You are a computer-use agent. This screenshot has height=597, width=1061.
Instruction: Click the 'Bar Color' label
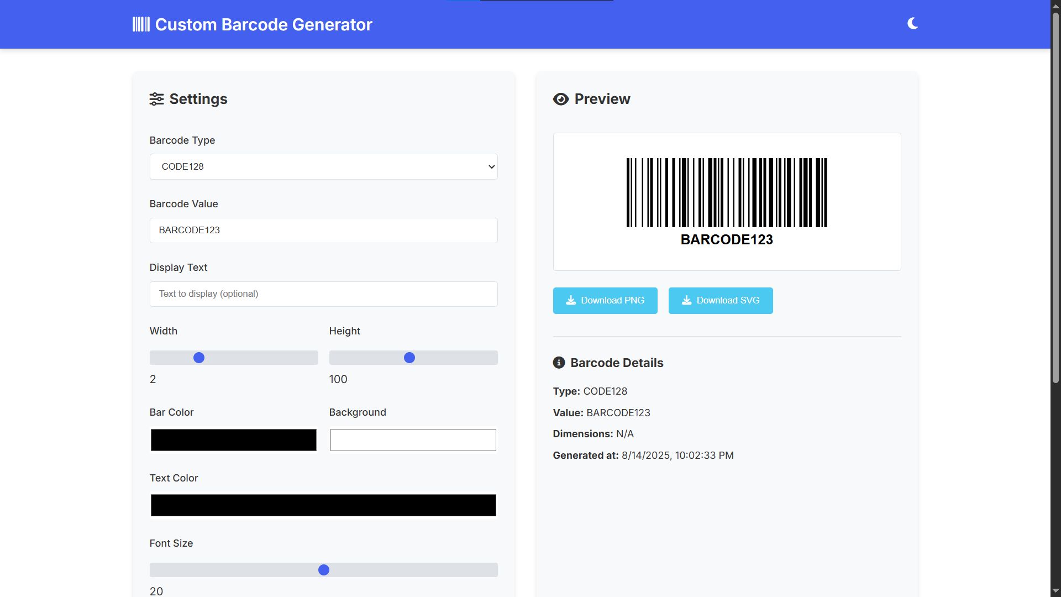tap(172, 412)
